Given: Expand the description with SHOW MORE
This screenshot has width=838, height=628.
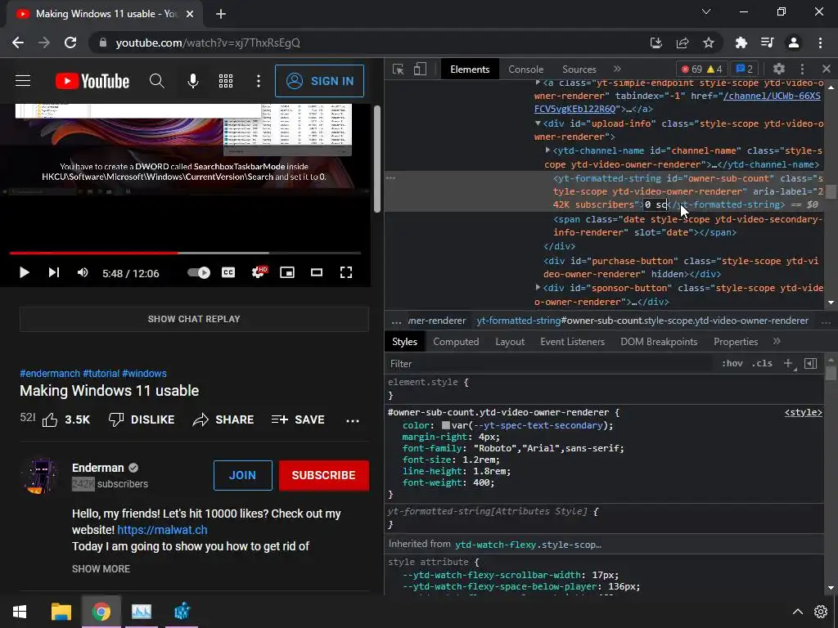Looking at the screenshot, I should tap(101, 569).
